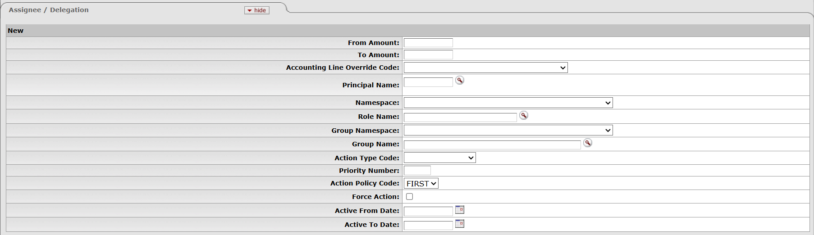
Task: Select the 'Namespace:' label
Action: point(377,103)
